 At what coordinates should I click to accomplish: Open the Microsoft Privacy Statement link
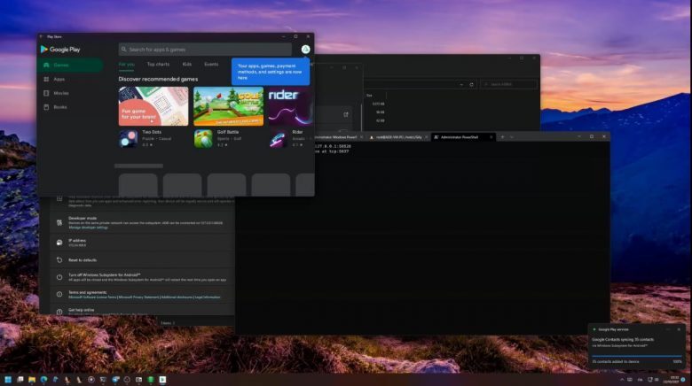click(138, 297)
